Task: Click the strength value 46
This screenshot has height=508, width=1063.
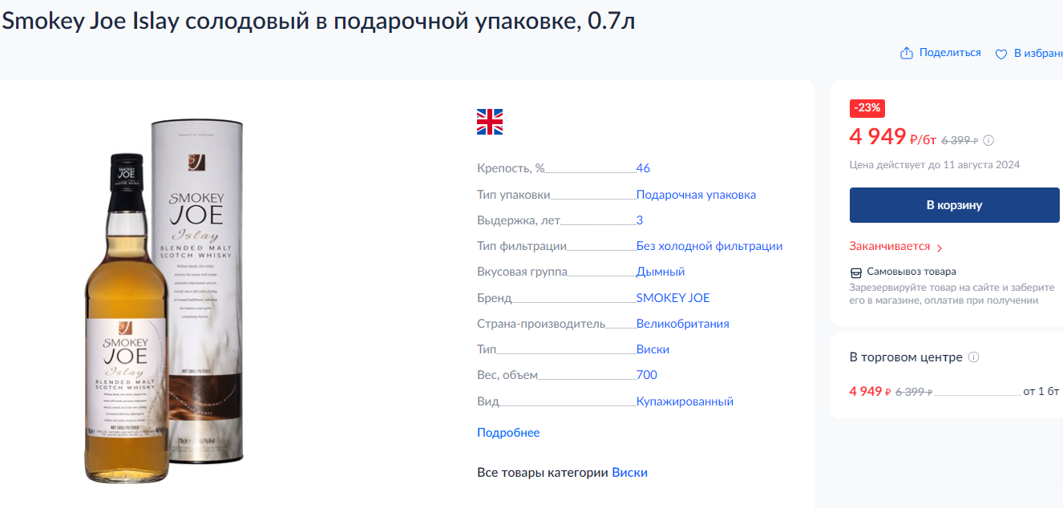Action: tap(643, 168)
